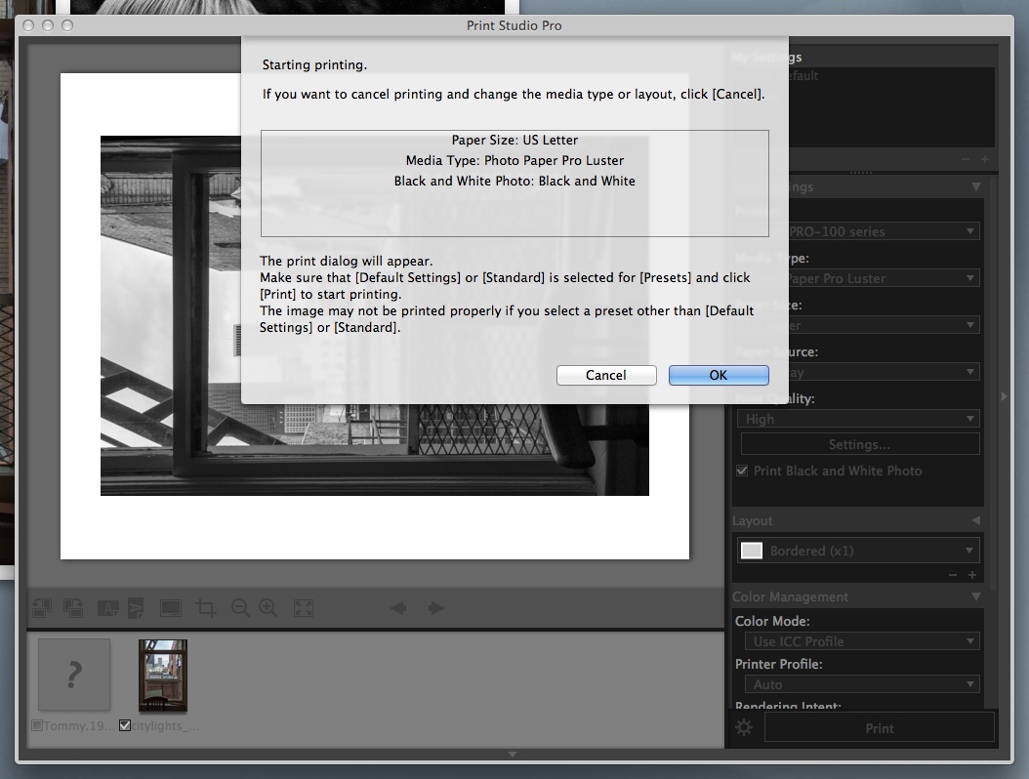The image size is (1029, 779).
Task: Cancel the print confirmation dialog
Action: coord(605,375)
